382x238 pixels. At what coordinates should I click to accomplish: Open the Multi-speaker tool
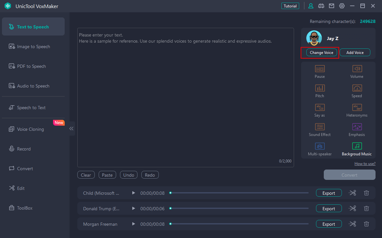coord(320,146)
